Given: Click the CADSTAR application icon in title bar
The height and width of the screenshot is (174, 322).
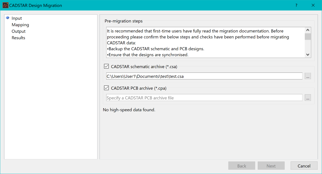Looking at the screenshot, I should [x=5, y=5].
